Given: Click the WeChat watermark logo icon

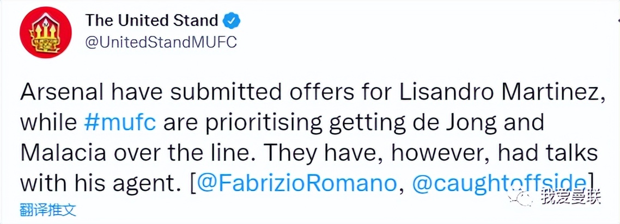Looking at the screenshot, I should (x=525, y=196).
